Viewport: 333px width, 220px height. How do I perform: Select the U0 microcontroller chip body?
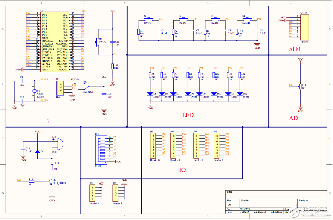[55, 42]
